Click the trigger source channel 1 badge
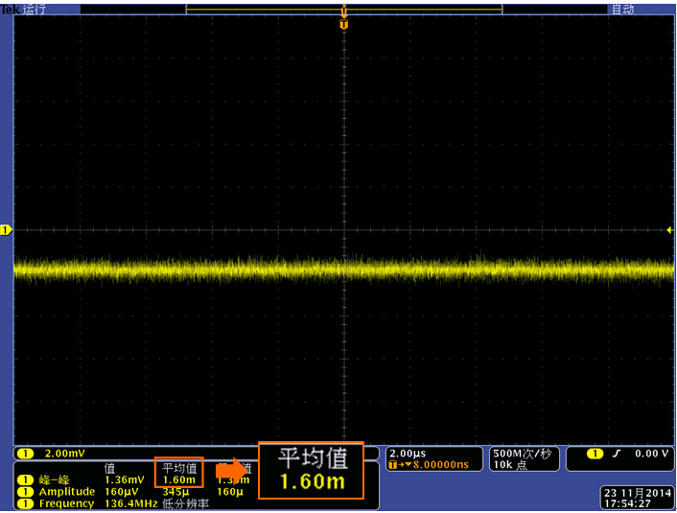This screenshot has width=677, height=513. [595, 454]
